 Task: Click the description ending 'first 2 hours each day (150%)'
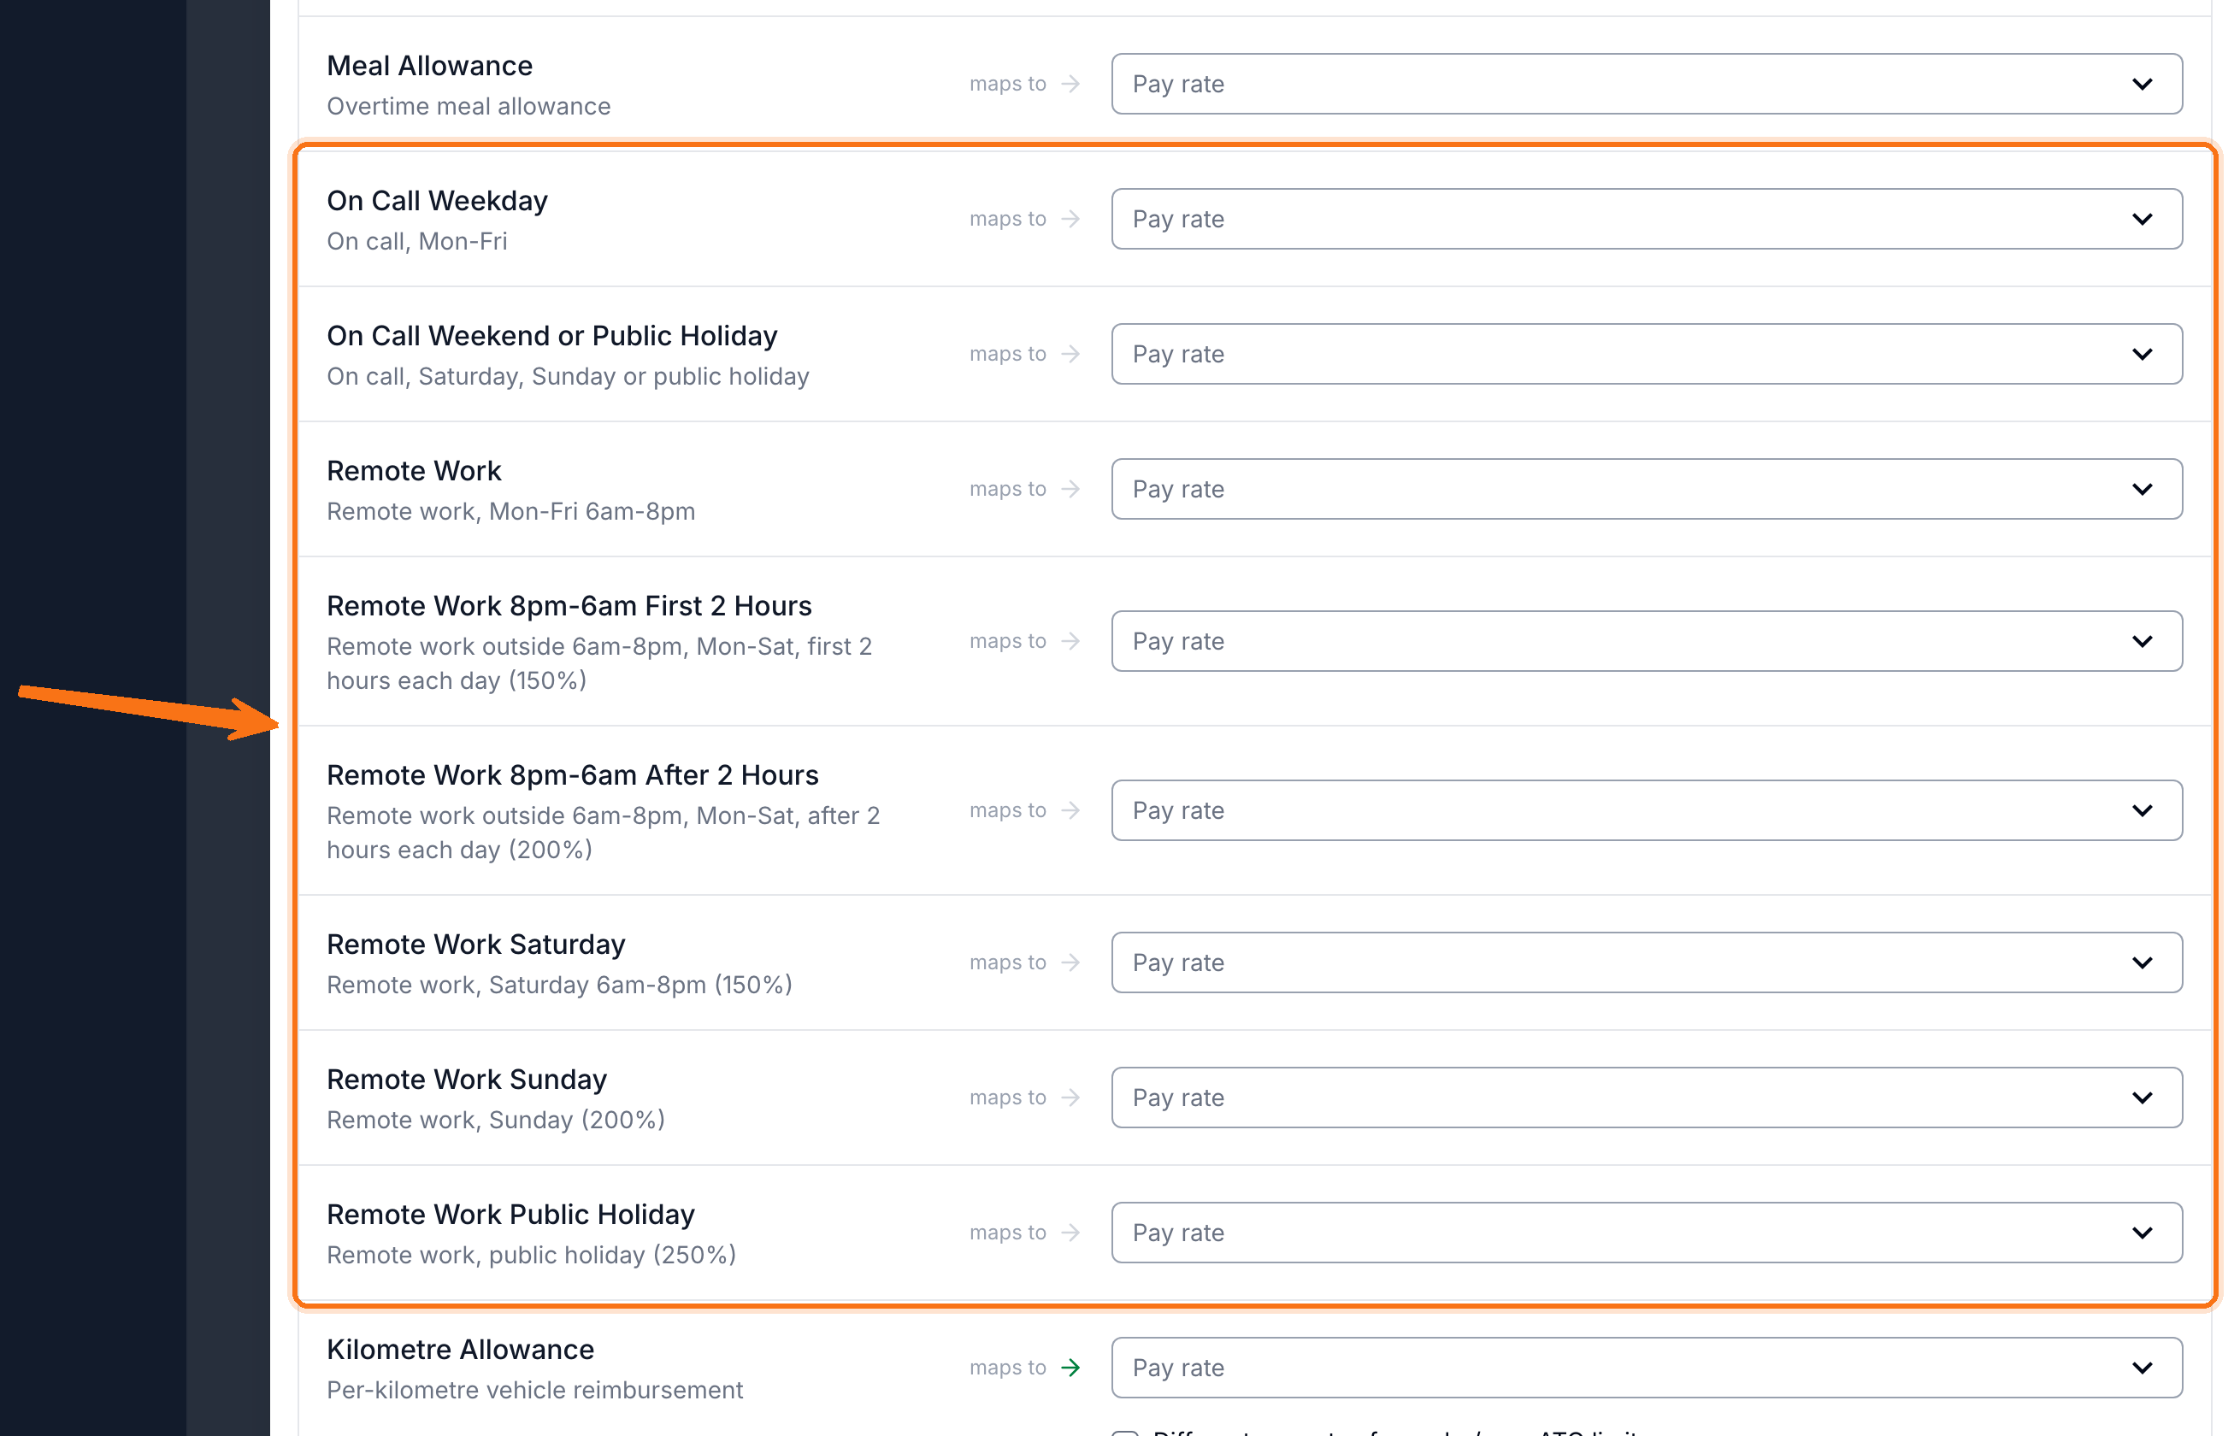(598, 664)
